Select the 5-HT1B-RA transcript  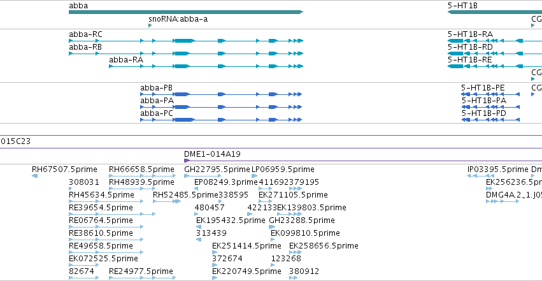click(x=495, y=41)
